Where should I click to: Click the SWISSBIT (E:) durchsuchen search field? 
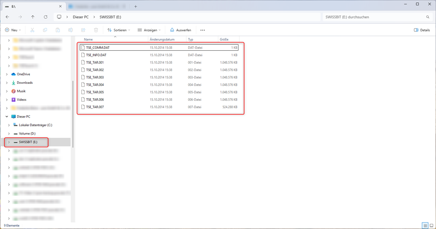click(373, 17)
